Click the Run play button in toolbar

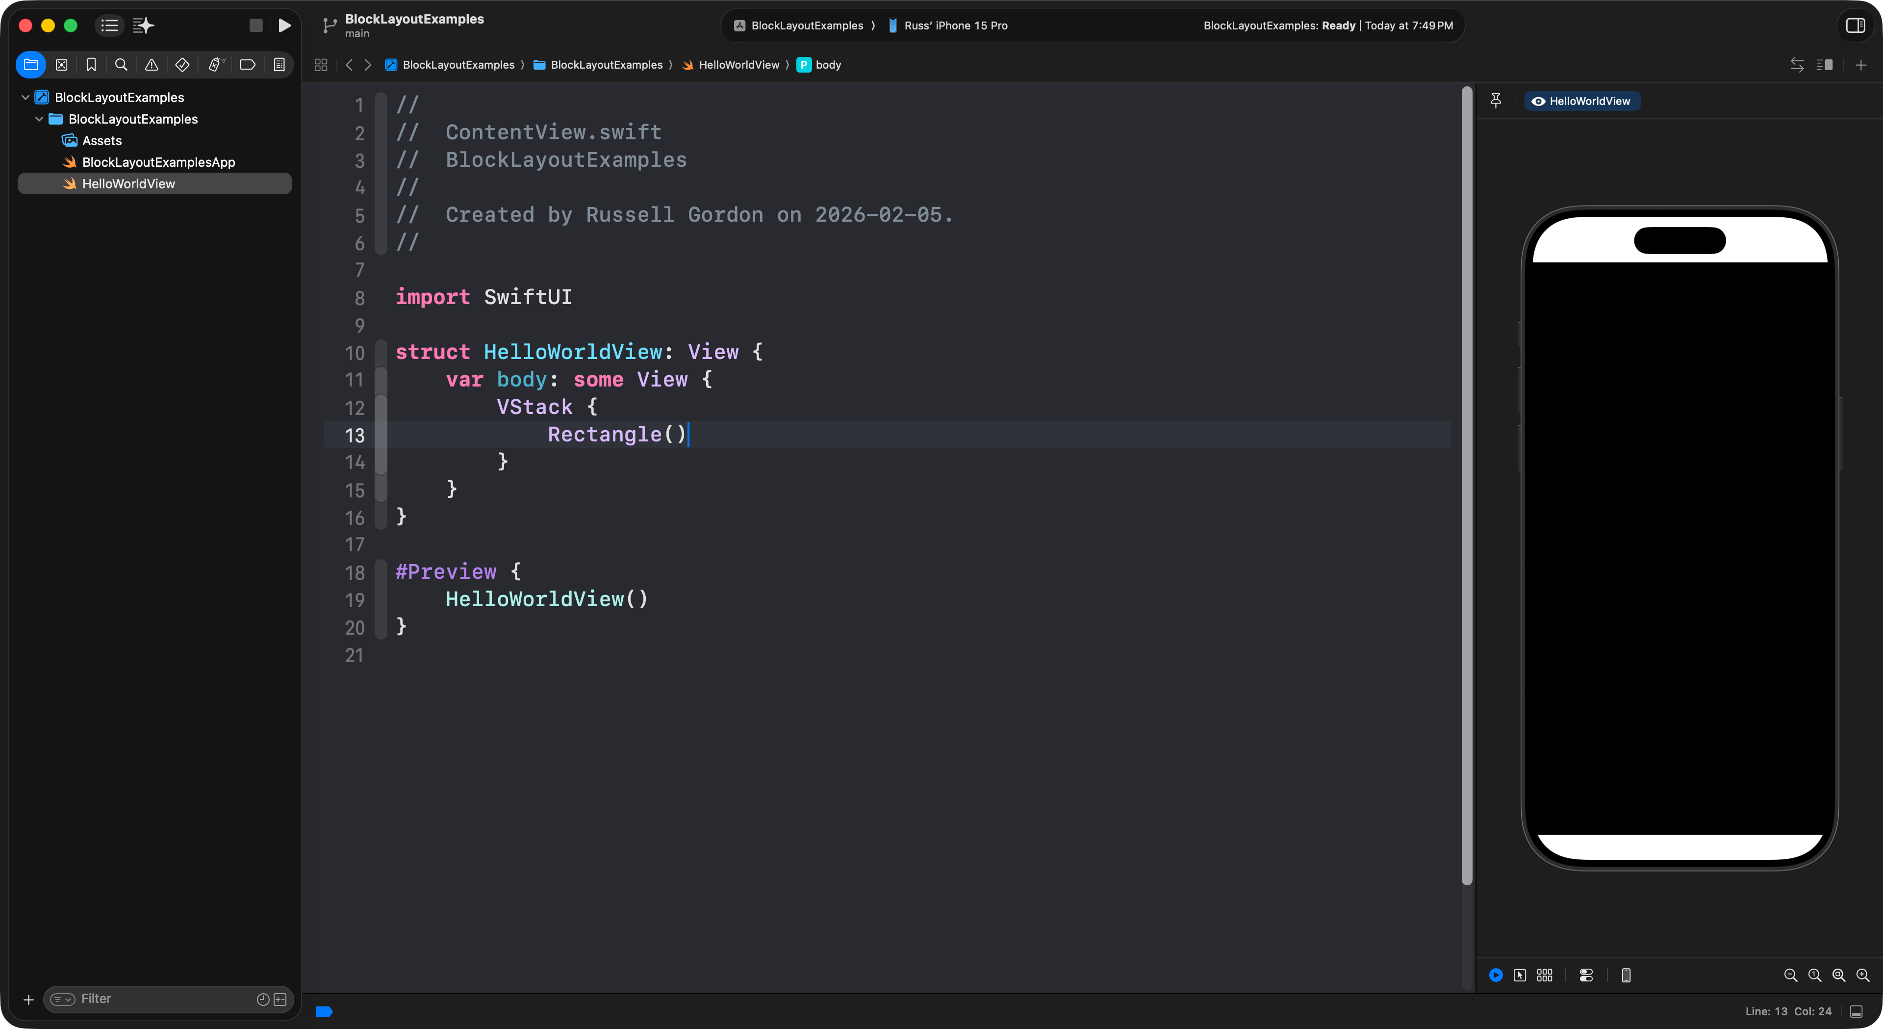pyautogui.click(x=284, y=26)
